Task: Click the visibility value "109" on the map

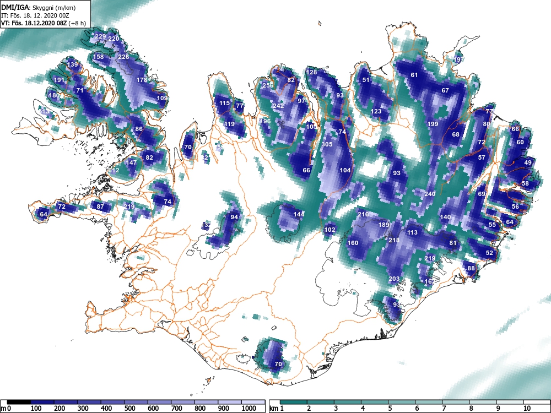Action: 162,98
